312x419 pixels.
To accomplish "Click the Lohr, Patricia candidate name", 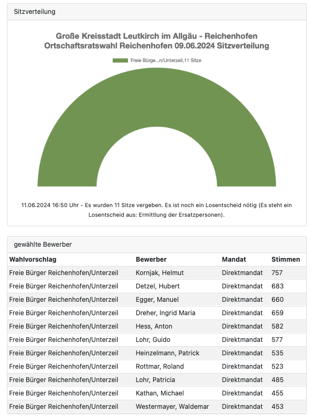I will (155, 380).
